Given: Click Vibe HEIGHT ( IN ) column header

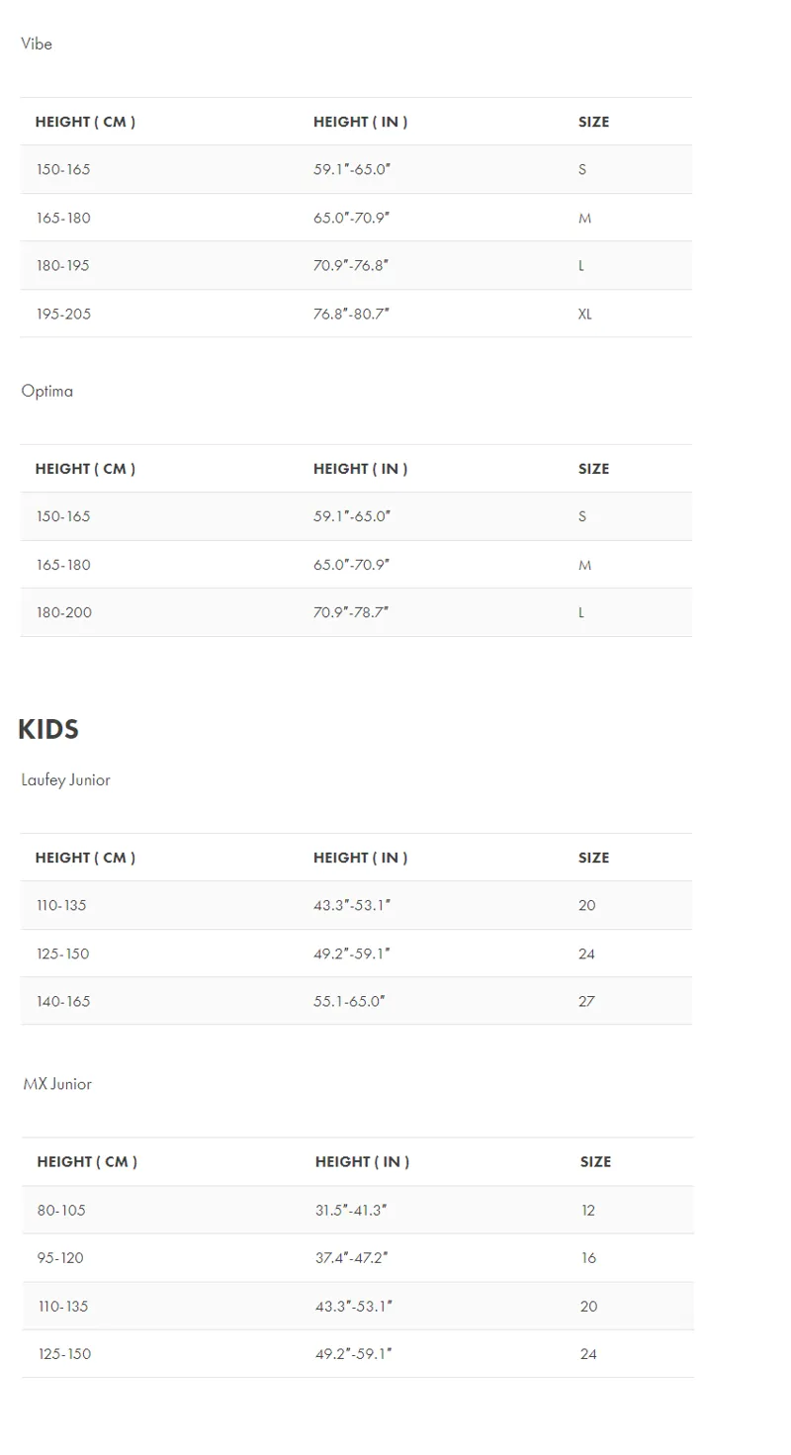Looking at the screenshot, I should [x=361, y=122].
